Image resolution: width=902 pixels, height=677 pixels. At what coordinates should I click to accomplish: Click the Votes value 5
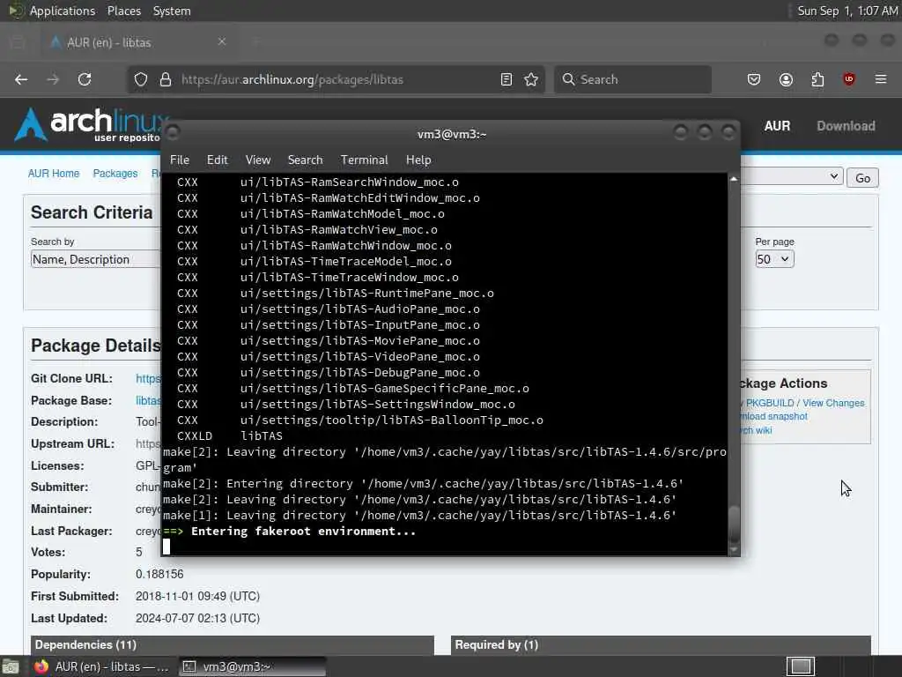[x=138, y=553]
